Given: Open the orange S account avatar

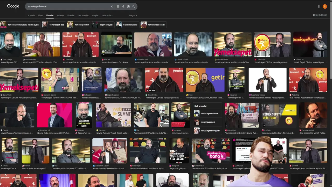Looking at the screenshot, I should pyautogui.click(x=325, y=6).
